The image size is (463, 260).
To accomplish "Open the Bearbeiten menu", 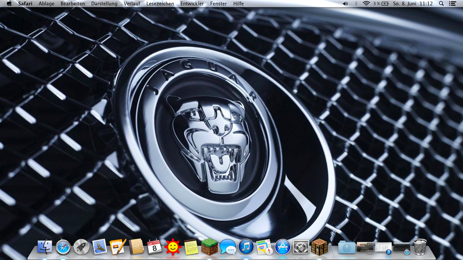I will click(x=73, y=3).
